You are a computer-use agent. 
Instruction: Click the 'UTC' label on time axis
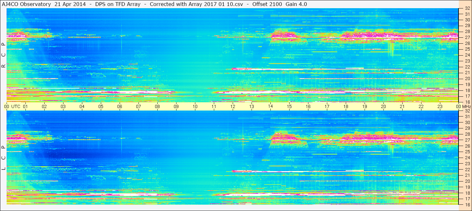(x=16, y=106)
